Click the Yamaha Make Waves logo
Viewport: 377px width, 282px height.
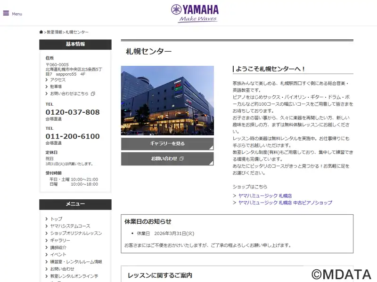[x=195, y=14]
